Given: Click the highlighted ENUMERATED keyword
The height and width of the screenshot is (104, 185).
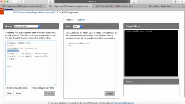Looking at the screenshot, I should tap(13, 51).
